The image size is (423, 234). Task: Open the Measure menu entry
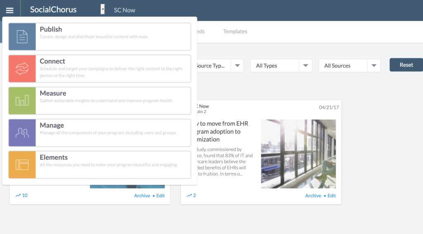click(100, 101)
